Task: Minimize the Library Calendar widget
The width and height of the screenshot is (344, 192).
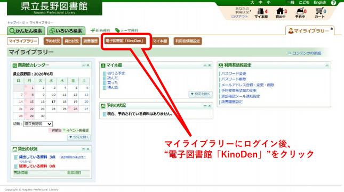Action: coord(83,65)
